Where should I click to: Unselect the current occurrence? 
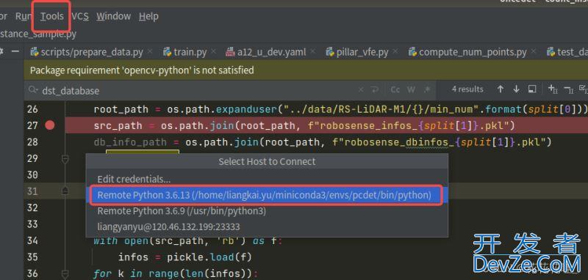coord(568,89)
